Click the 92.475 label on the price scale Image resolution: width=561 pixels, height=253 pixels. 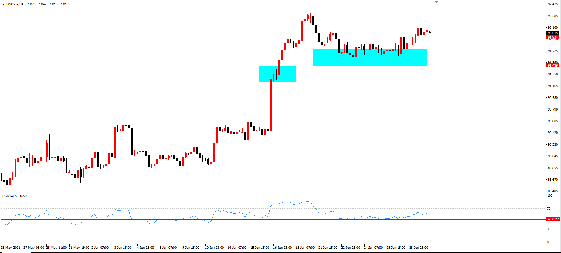click(553, 4)
